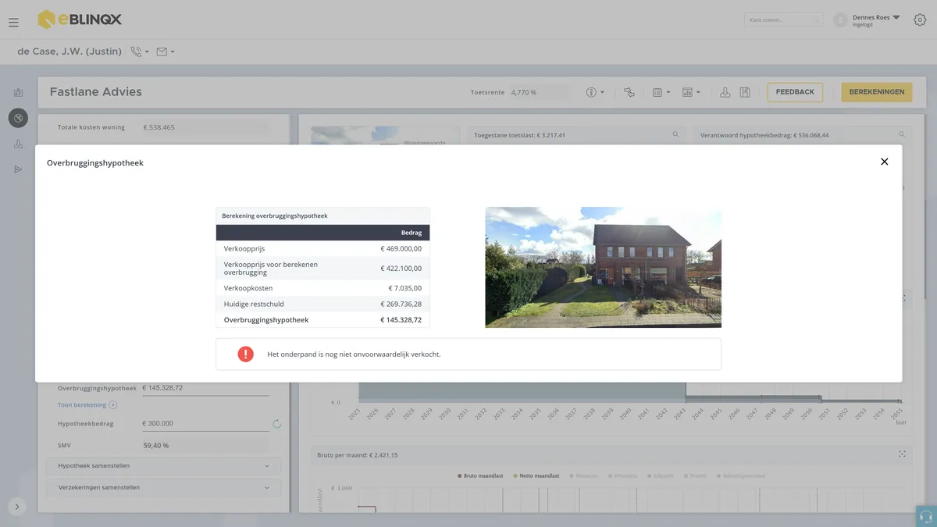Viewport: 937px width, 527px height.
Task: Click the house photo in the dialog
Action: tap(603, 267)
